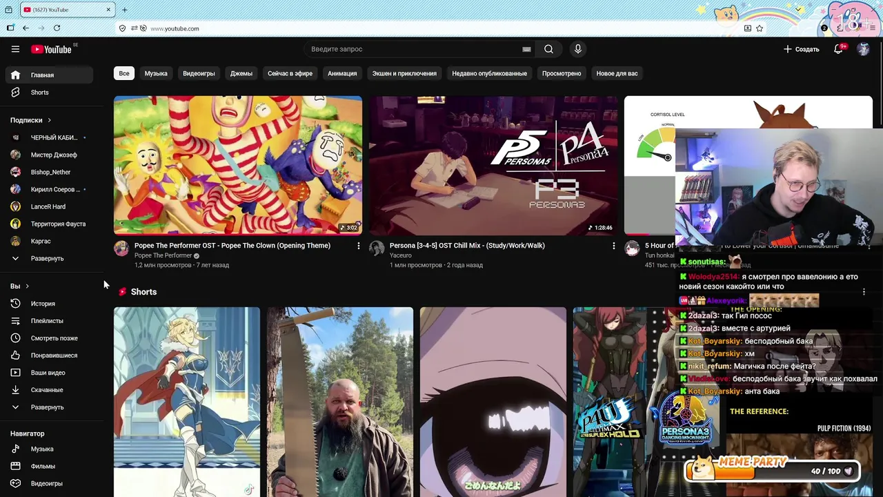Viewport: 883px width, 497px height.
Task: Select the Экшен и приключения chip
Action: tap(404, 73)
